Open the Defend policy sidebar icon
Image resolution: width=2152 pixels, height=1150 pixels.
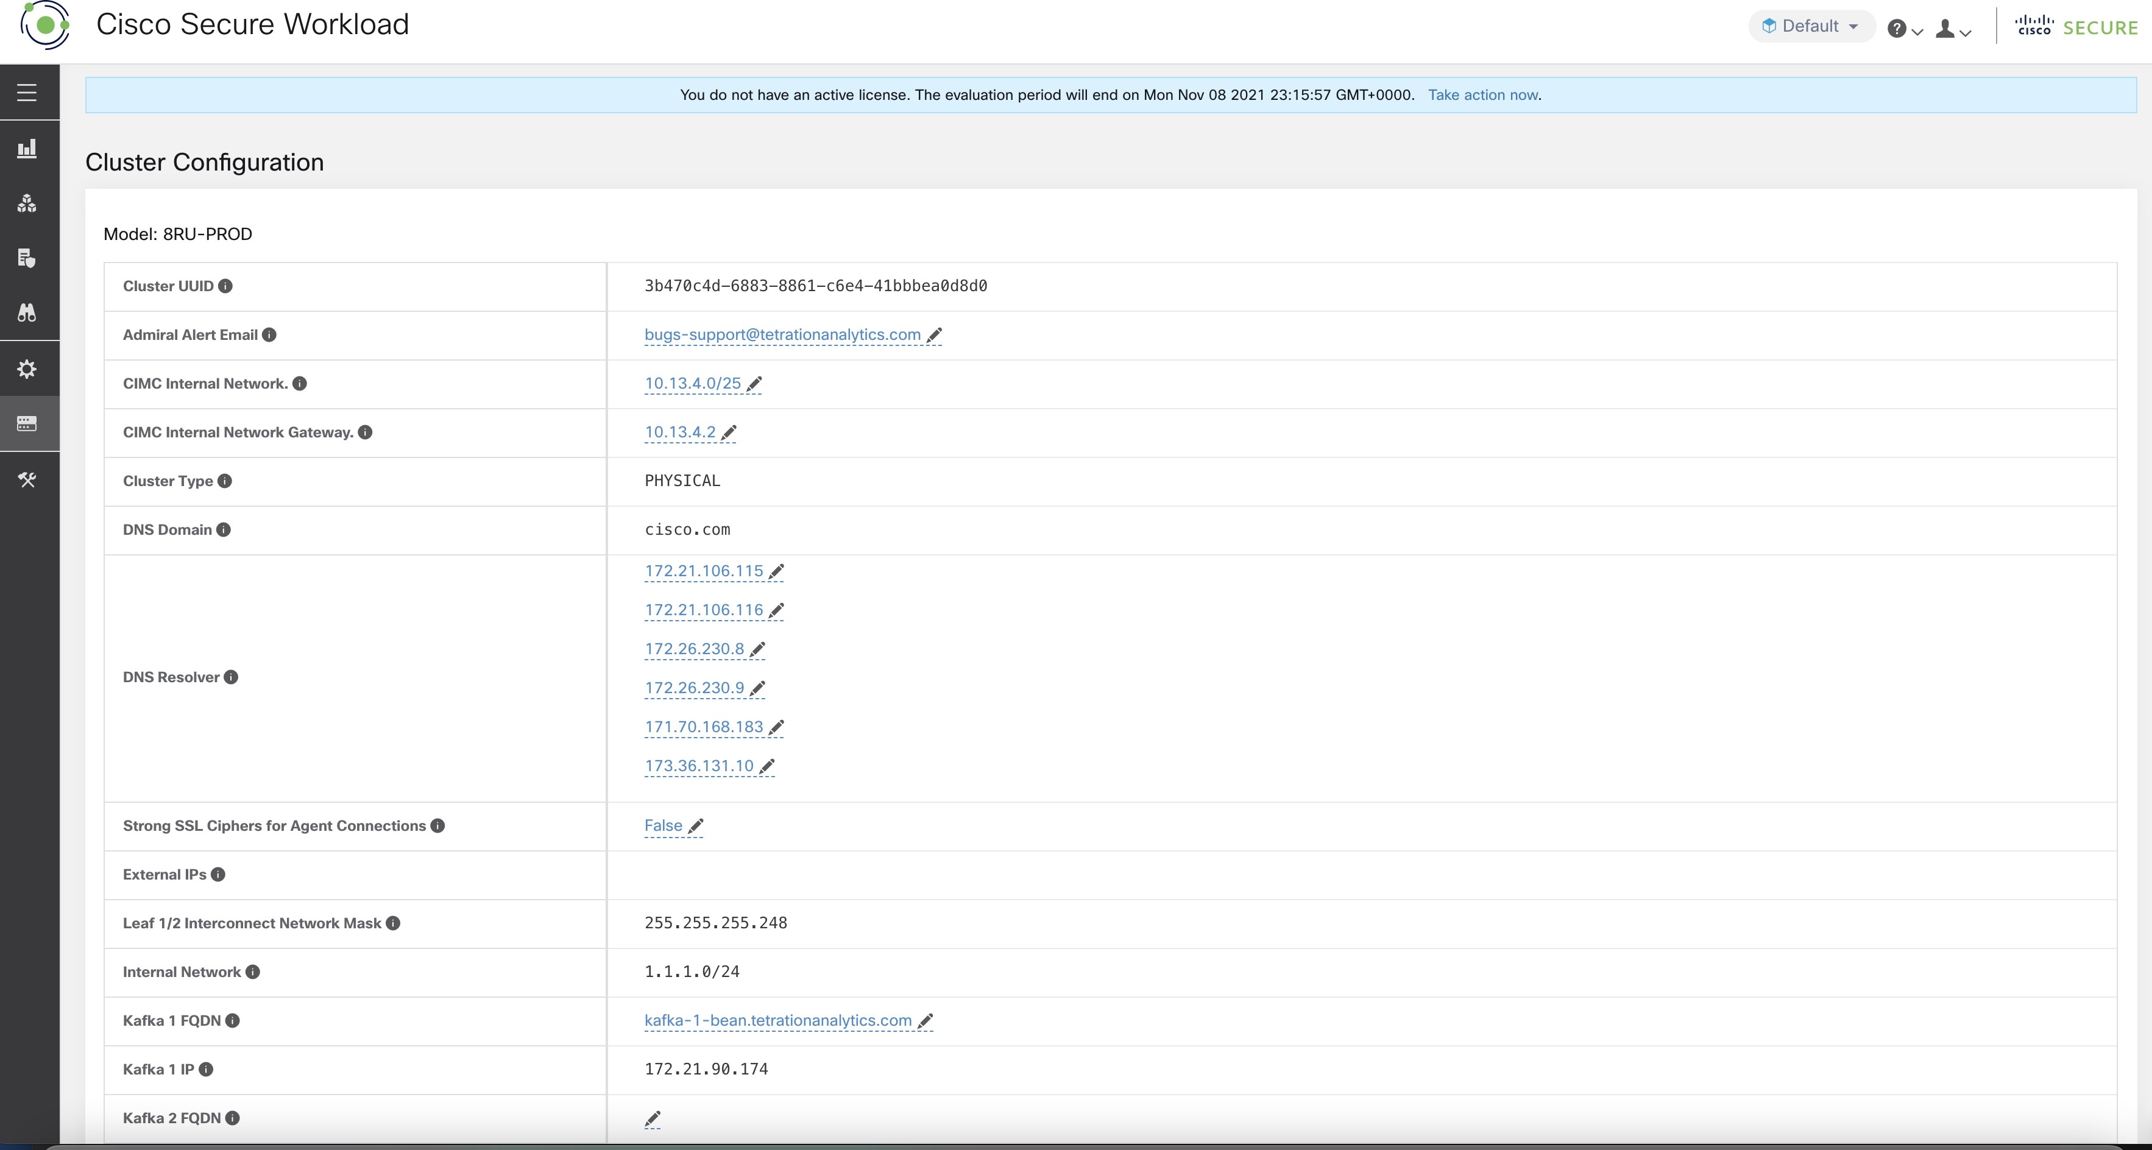(27, 258)
